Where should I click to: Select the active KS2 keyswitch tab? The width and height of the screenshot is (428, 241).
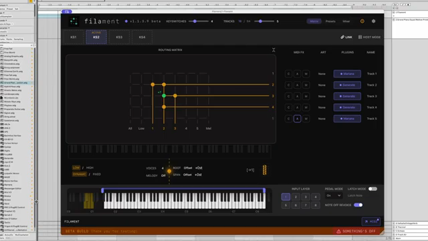click(96, 37)
